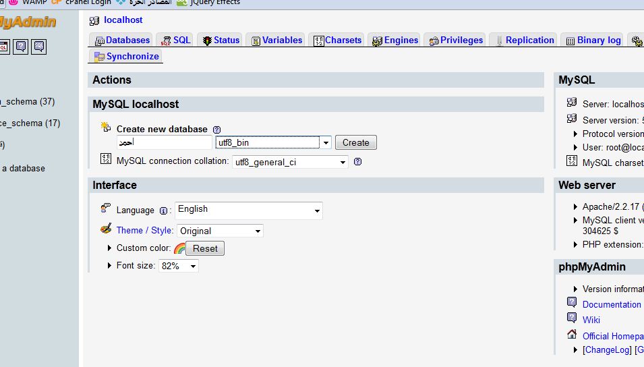
Task: Click the new database name field
Action: pos(165,142)
